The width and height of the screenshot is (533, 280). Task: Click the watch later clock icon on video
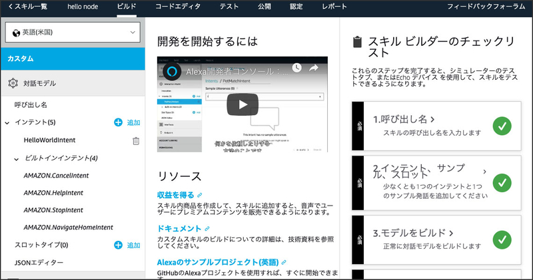296,68
